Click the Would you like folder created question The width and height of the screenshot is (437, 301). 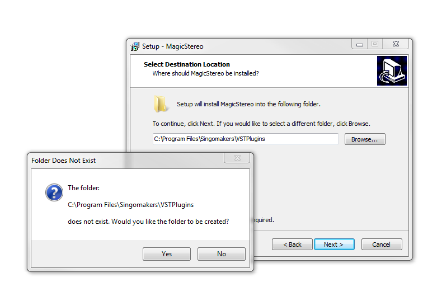(x=170, y=222)
